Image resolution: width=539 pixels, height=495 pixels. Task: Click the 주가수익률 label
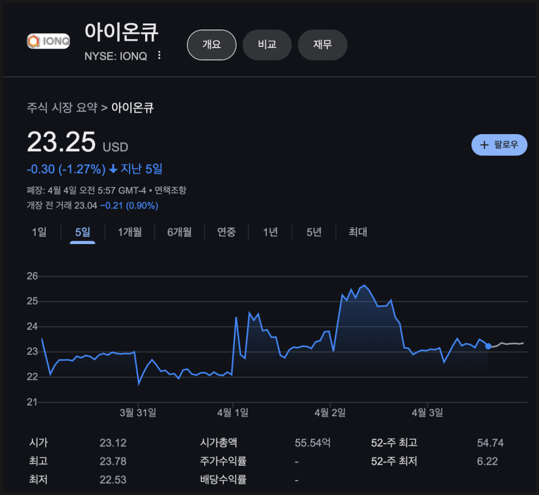[223, 461]
